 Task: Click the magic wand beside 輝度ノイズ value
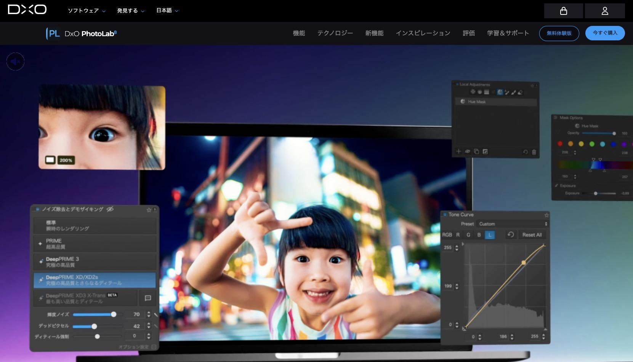tap(155, 315)
